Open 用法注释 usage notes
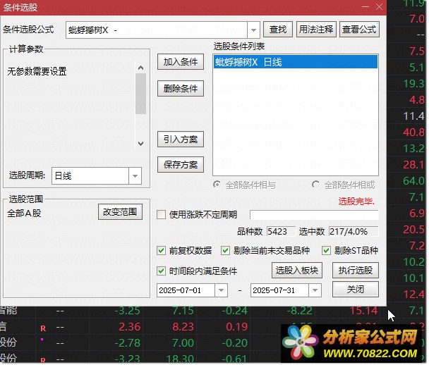Image resolution: width=429 pixels, height=365 pixels. click(316, 29)
